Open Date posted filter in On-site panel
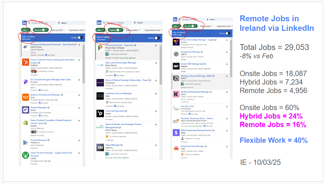 (x=206, y=26)
